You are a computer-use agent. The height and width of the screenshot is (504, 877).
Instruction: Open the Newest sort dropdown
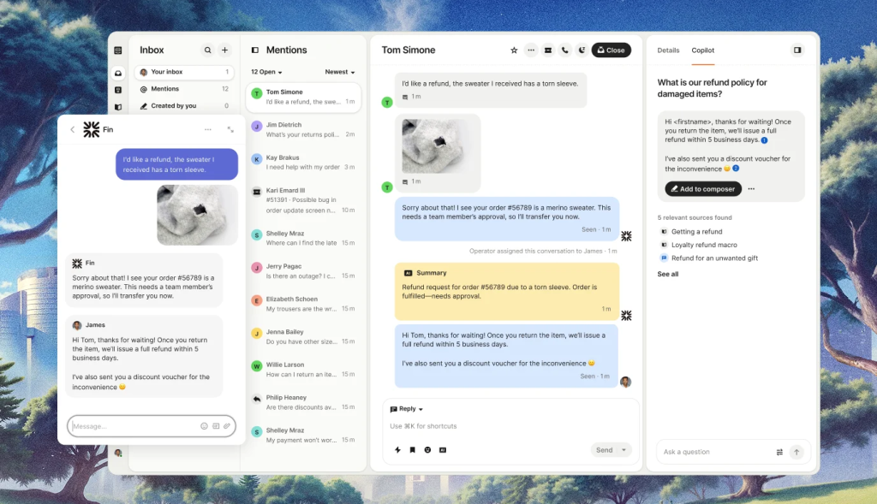point(340,72)
